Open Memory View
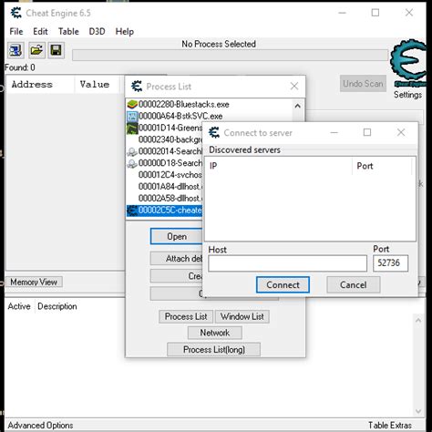432x432 pixels. point(34,282)
